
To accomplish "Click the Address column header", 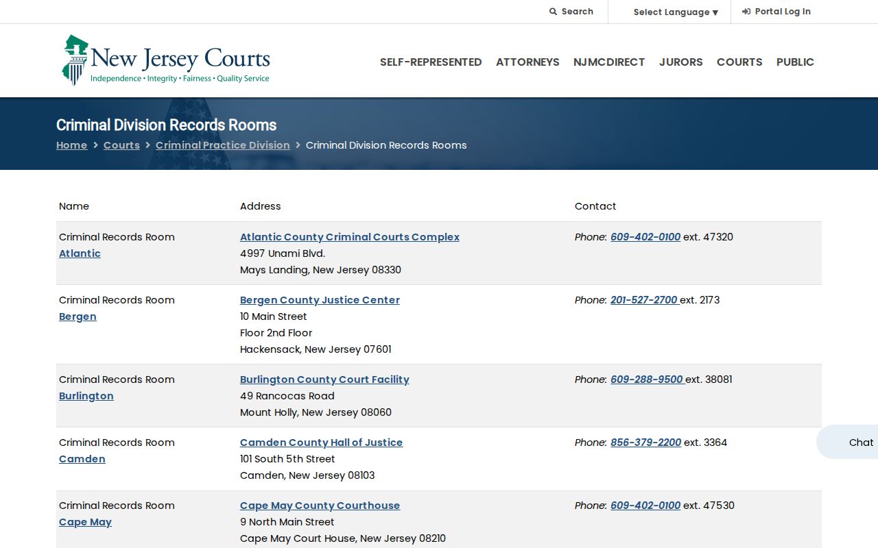I will click(261, 206).
